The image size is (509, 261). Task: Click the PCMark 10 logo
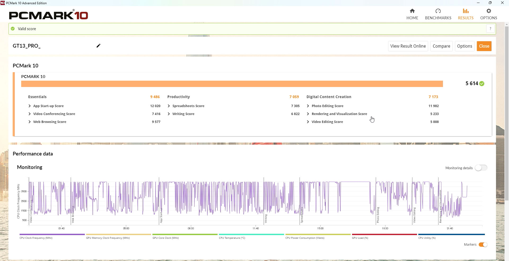point(49,15)
